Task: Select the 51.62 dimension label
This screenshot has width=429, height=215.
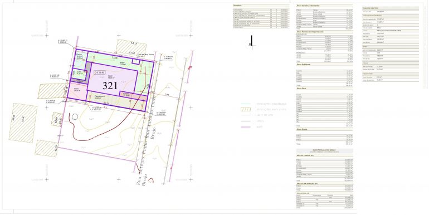Action: pyautogui.click(x=132, y=52)
